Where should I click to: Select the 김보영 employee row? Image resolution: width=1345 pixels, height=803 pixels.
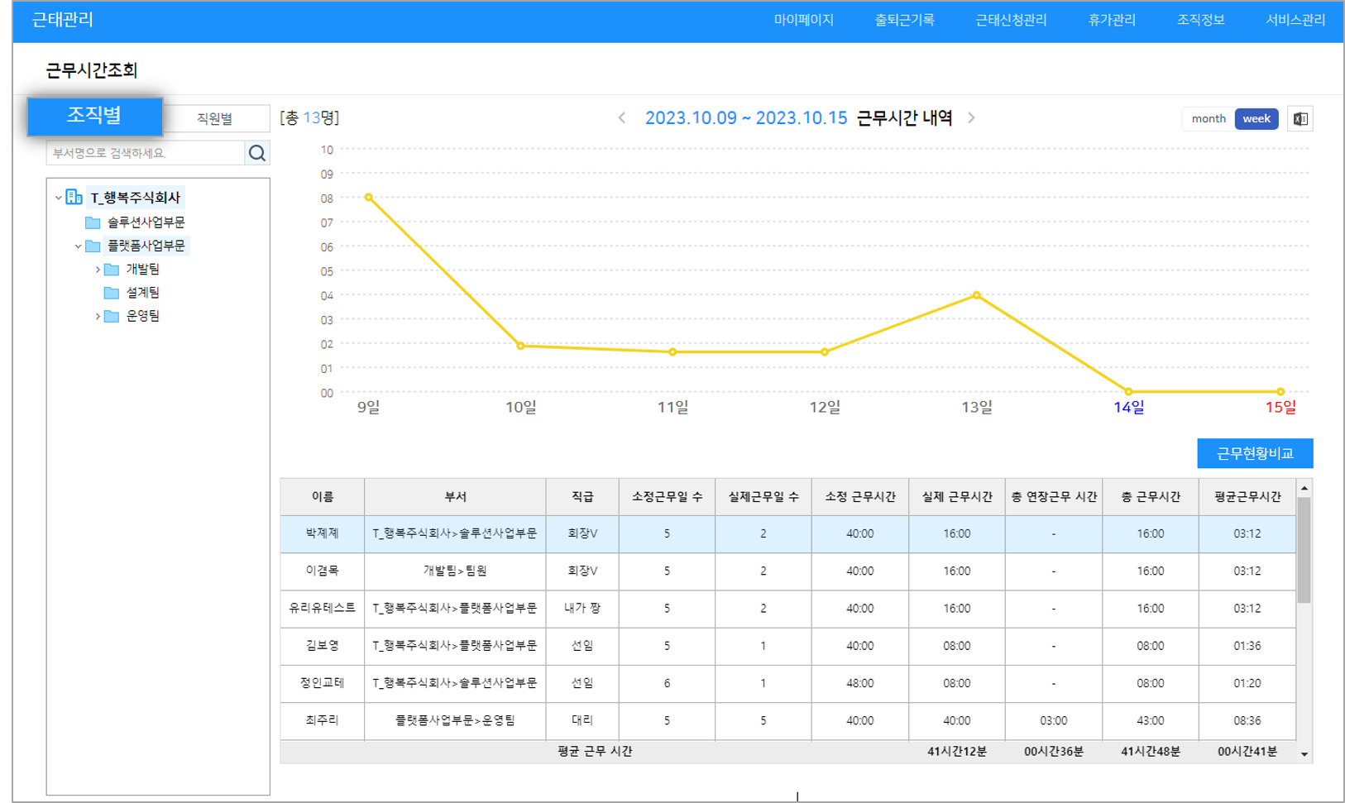[787, 646]
